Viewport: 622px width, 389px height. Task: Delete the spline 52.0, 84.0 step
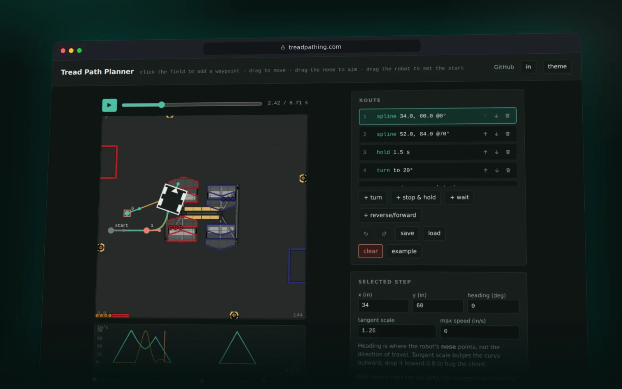coord(508,134)
